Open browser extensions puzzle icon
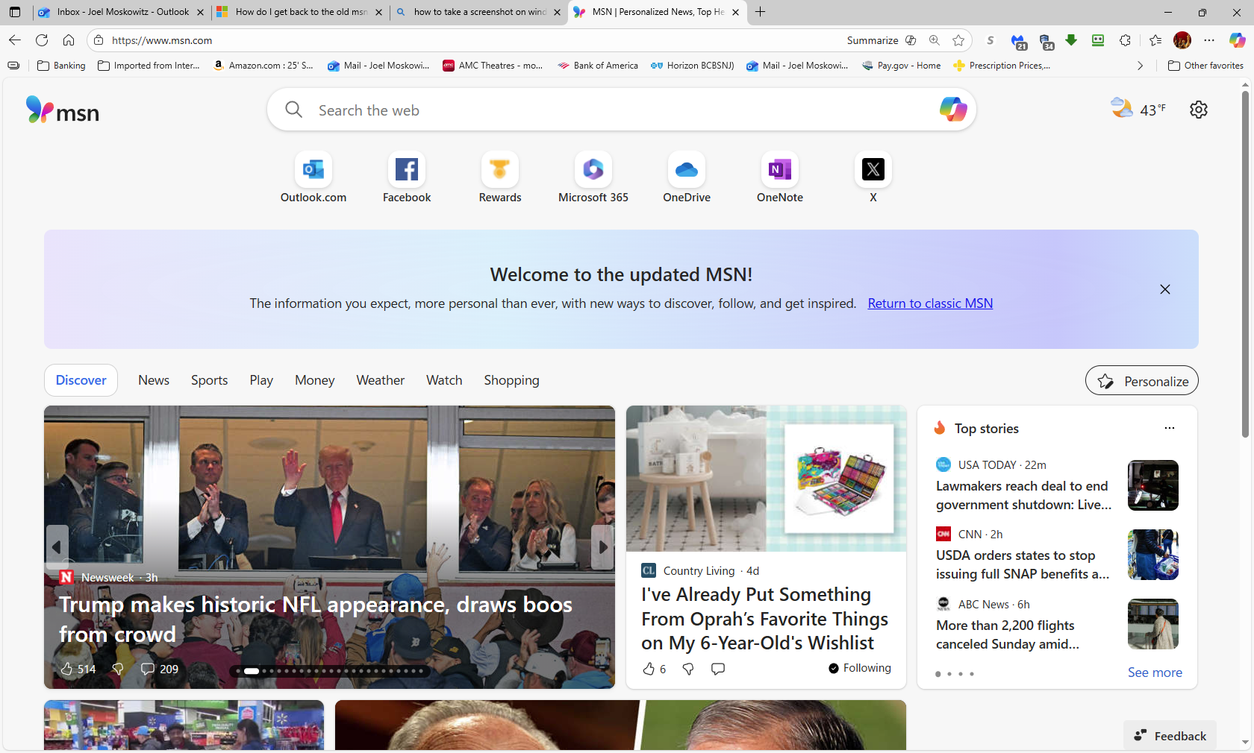 1126,40
